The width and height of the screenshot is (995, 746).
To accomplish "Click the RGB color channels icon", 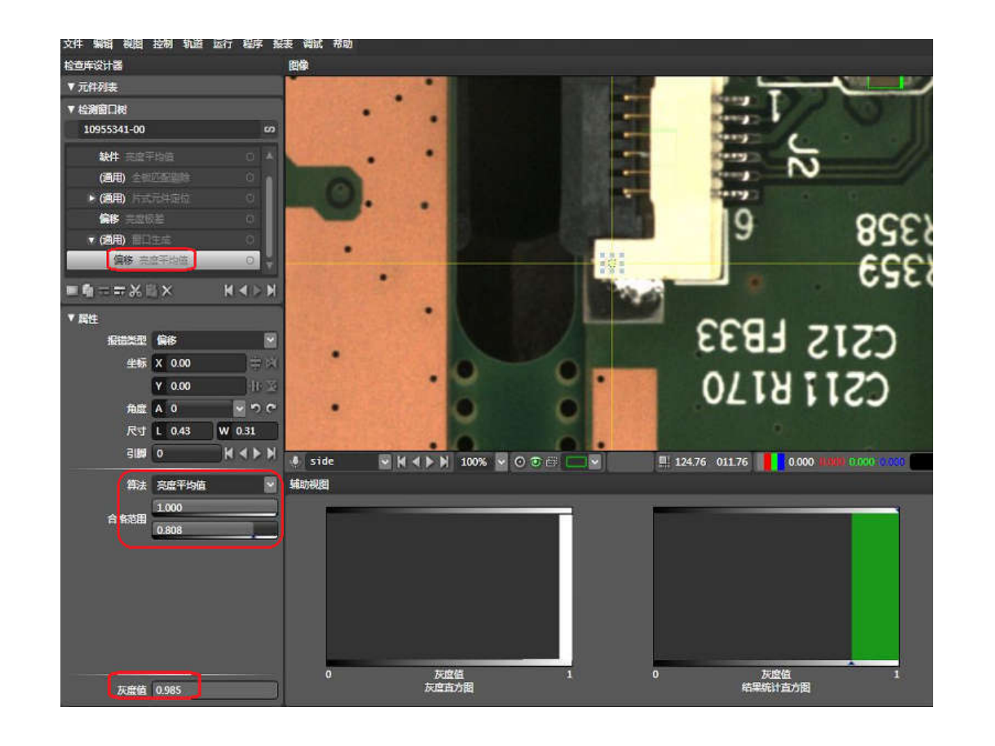I will 774,461.
